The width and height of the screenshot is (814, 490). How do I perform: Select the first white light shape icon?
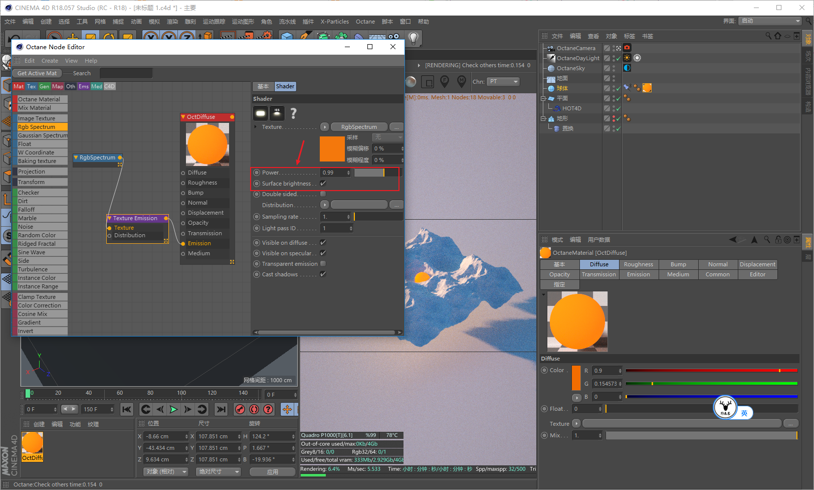point(260,113)
